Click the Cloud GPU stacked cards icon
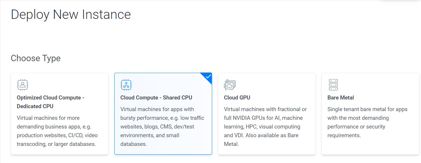The height and width of the screenshot is (163, 421). [230, 85]
